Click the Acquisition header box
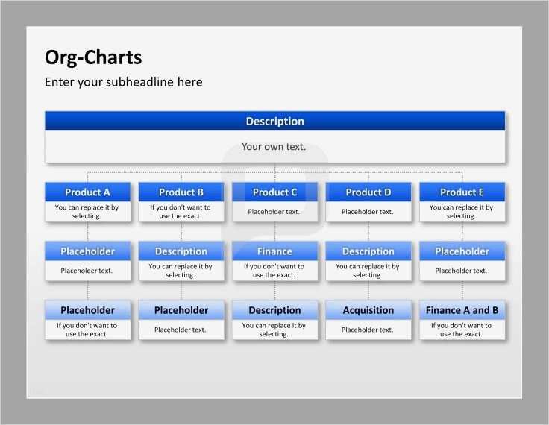 click(368, 310)
